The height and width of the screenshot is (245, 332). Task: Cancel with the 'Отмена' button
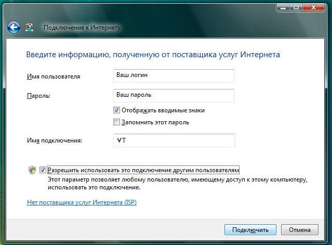[x=299, y=229]
